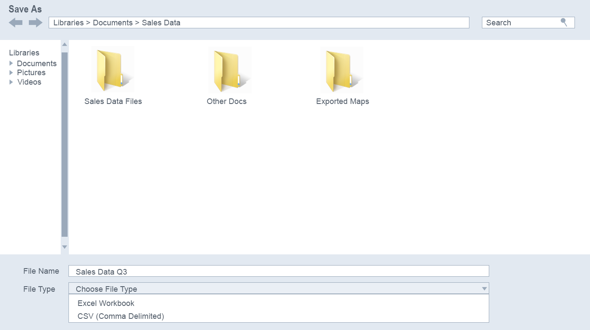This screenshot has height=330, width=590.
Task: Click the File Name input field
Action: click(279, 271)
